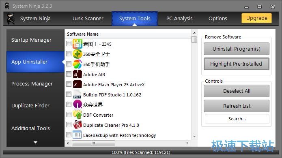This screenshot has height=158, width=282.
Task: Click the 360手机助手 app icon
Action: (x=77, y=64)
